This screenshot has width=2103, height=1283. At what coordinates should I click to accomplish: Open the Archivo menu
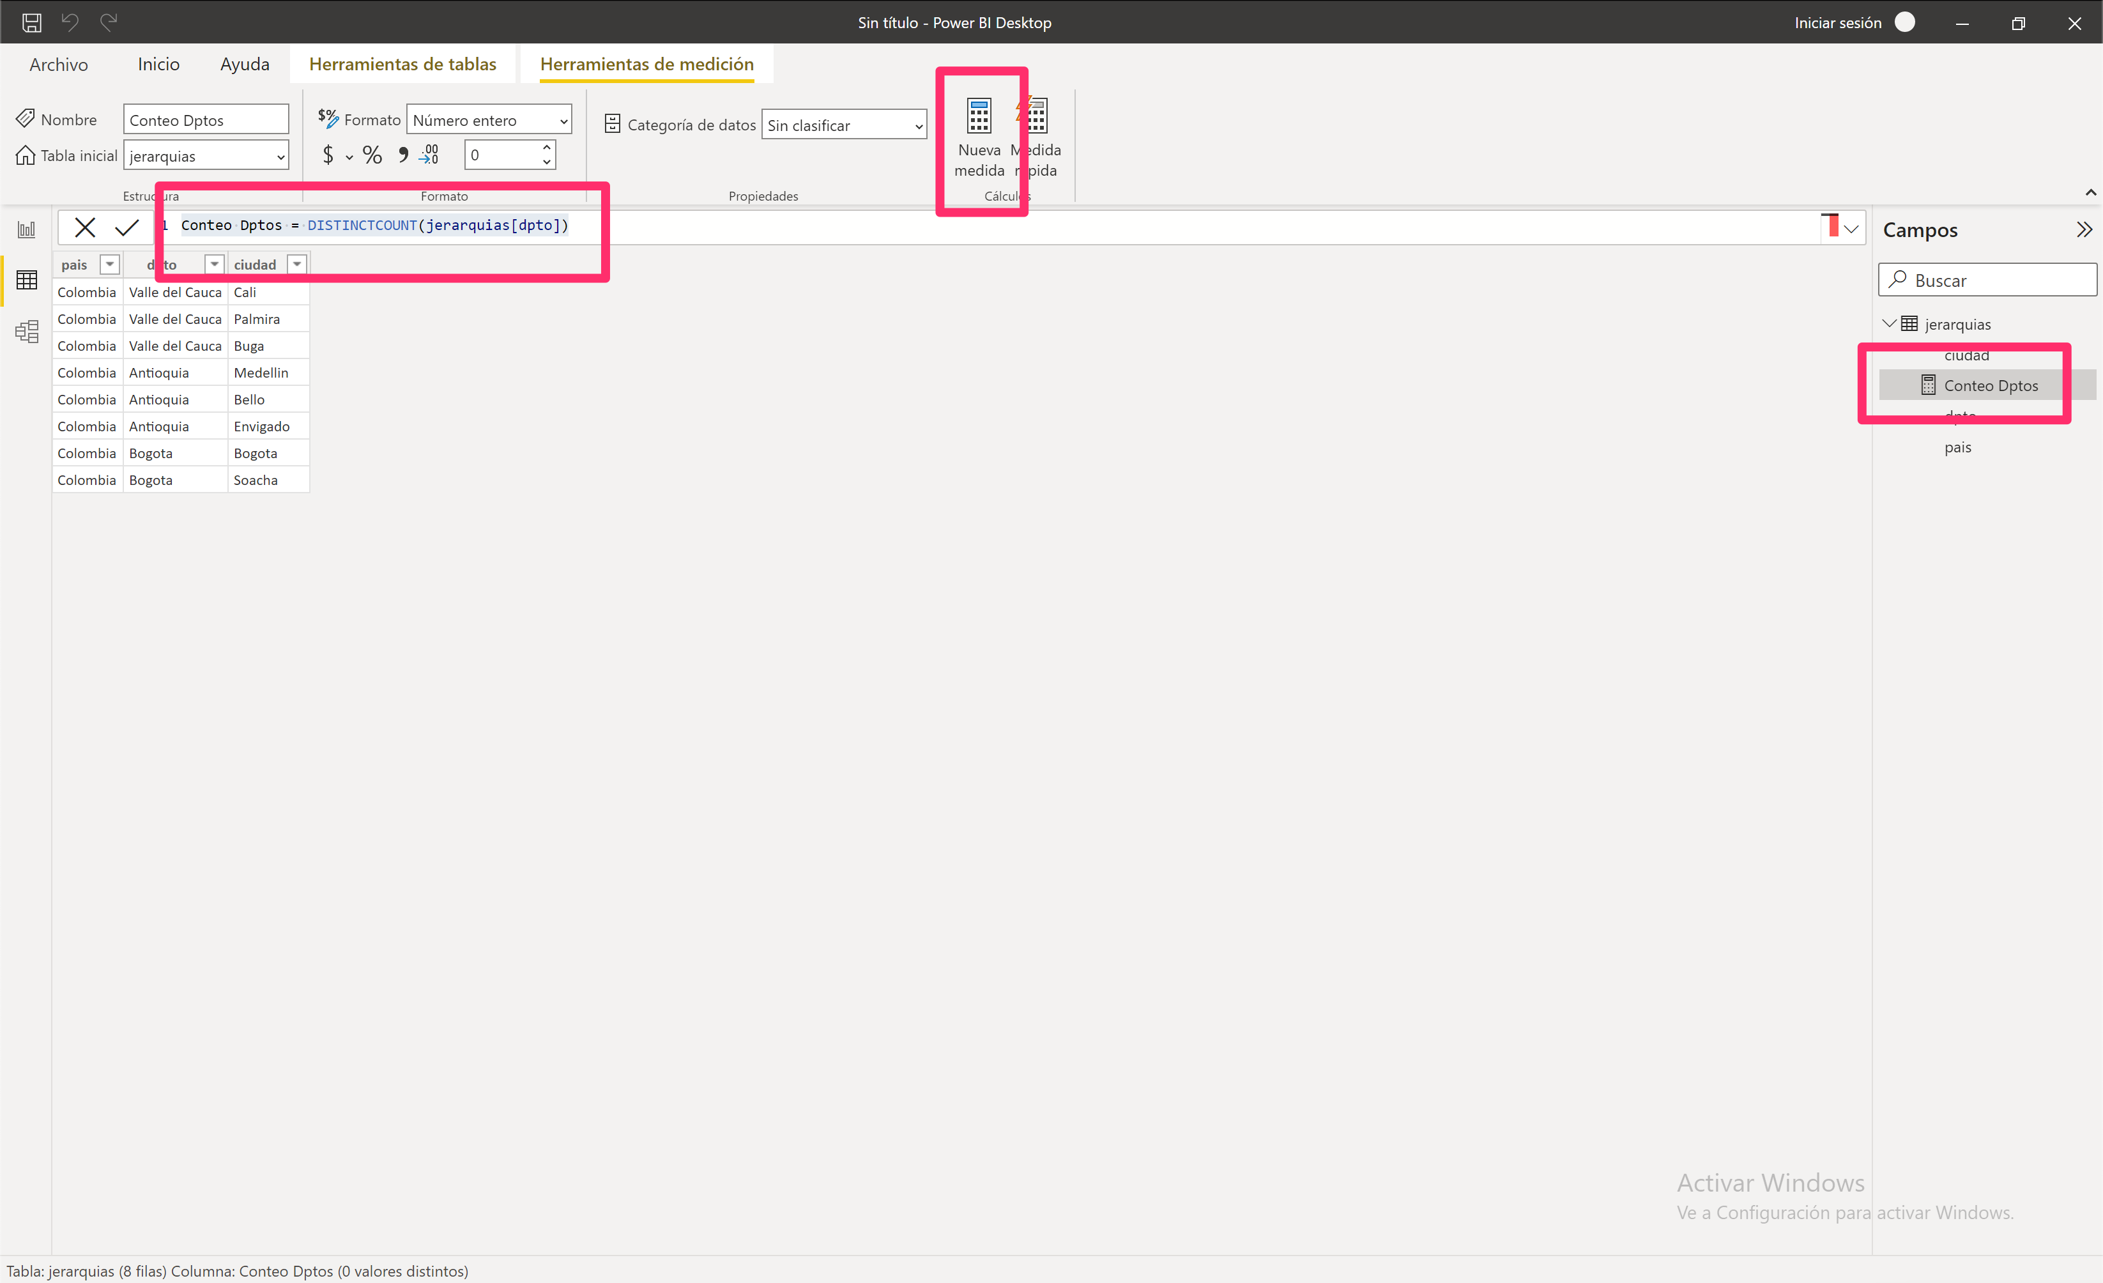(x=59, y=64)
